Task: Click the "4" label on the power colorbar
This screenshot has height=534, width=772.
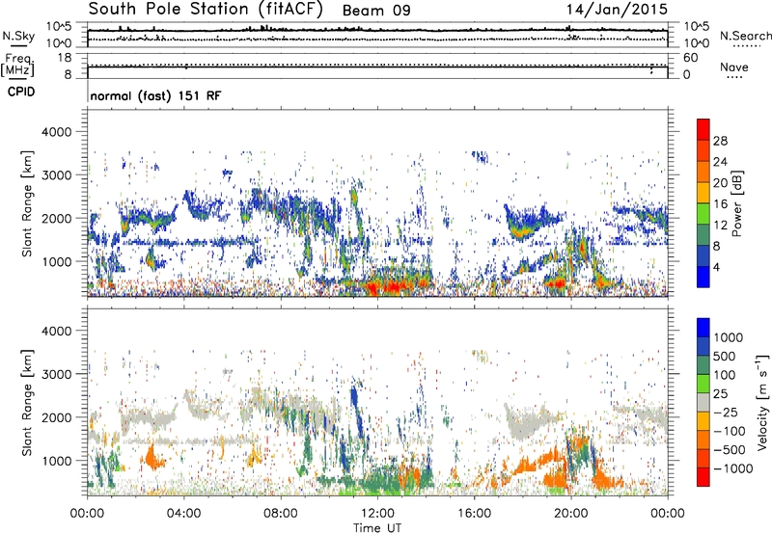Action: [716, 267]
